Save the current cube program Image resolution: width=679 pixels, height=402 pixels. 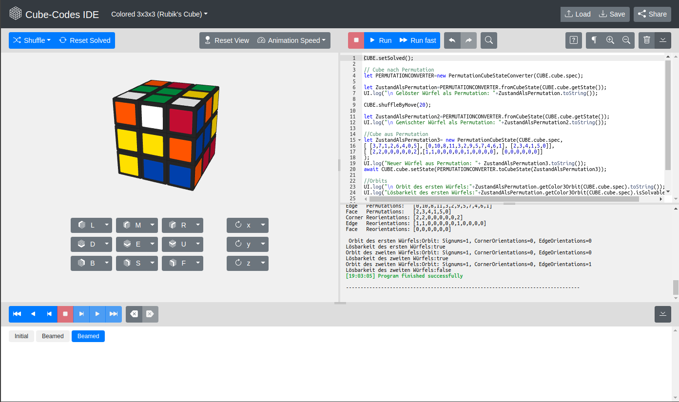click(x=612, y=14)
